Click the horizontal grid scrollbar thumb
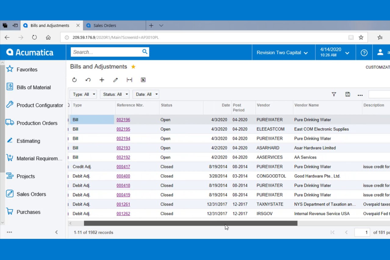Image resolution: width=390 pixels, height=260 pixels. click(191, 223)
